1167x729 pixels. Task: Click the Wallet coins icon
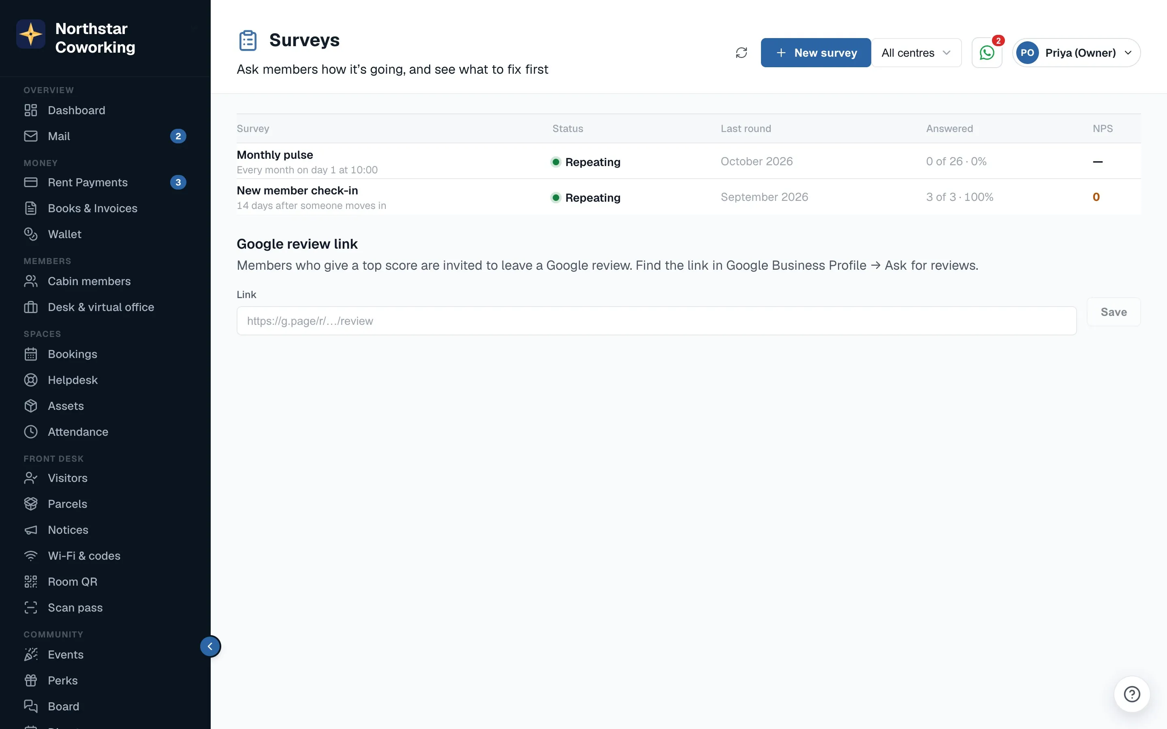pos(31,234)
